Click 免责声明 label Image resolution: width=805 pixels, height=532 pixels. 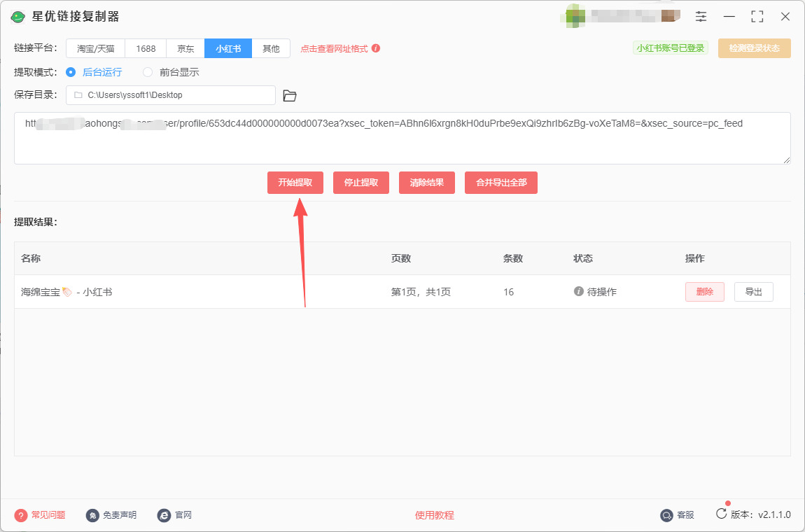pos(120,515)
